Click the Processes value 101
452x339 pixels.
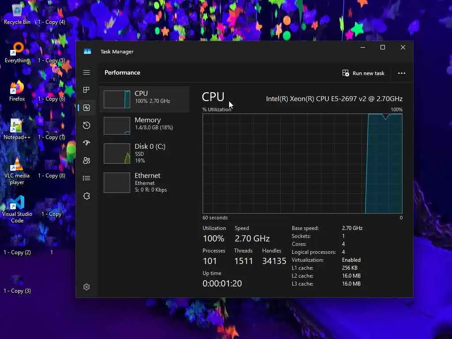(x=210, y=261)
